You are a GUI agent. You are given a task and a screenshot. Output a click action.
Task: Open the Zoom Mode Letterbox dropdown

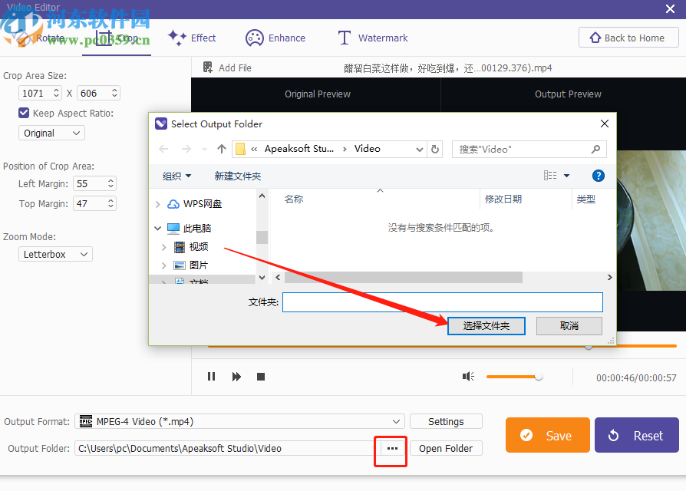point(54,254)
